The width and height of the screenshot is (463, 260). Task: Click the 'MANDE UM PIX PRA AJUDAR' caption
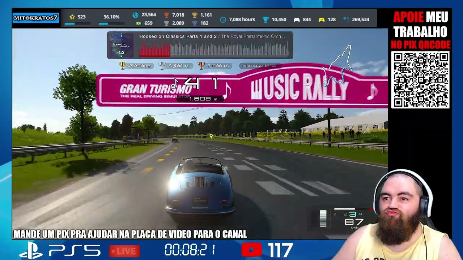(x=130, y=234)
